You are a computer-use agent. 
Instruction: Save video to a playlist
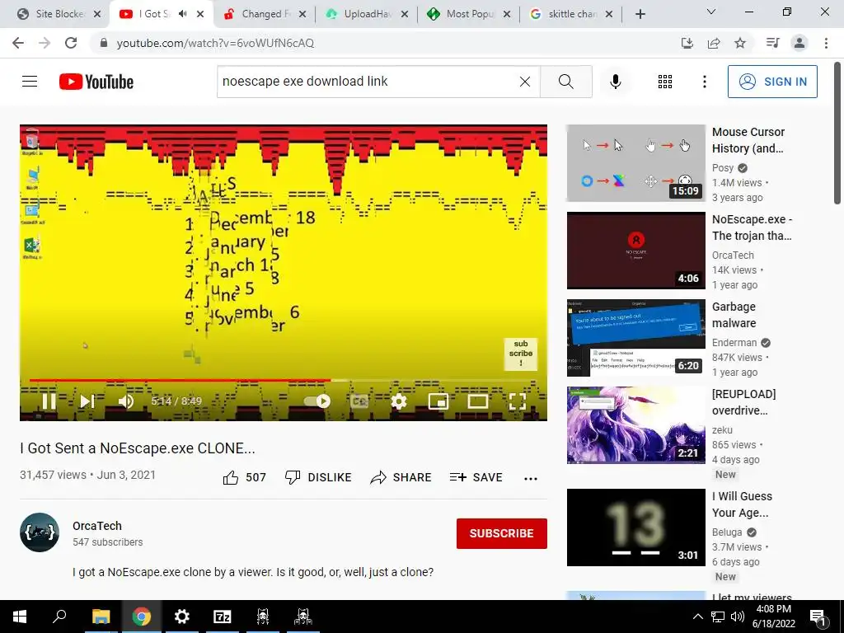pyautogui.click(x=476, y=477)
